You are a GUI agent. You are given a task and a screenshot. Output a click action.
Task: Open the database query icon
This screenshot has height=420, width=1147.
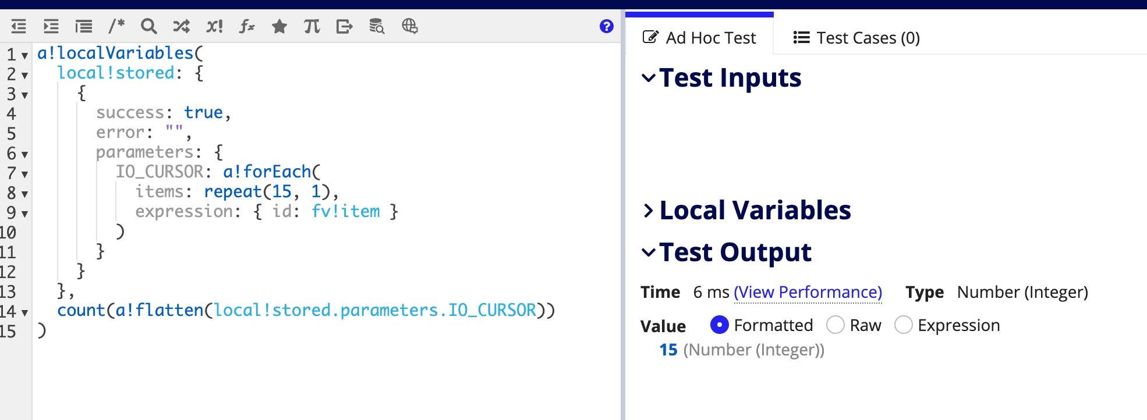(x=377, y=26)
